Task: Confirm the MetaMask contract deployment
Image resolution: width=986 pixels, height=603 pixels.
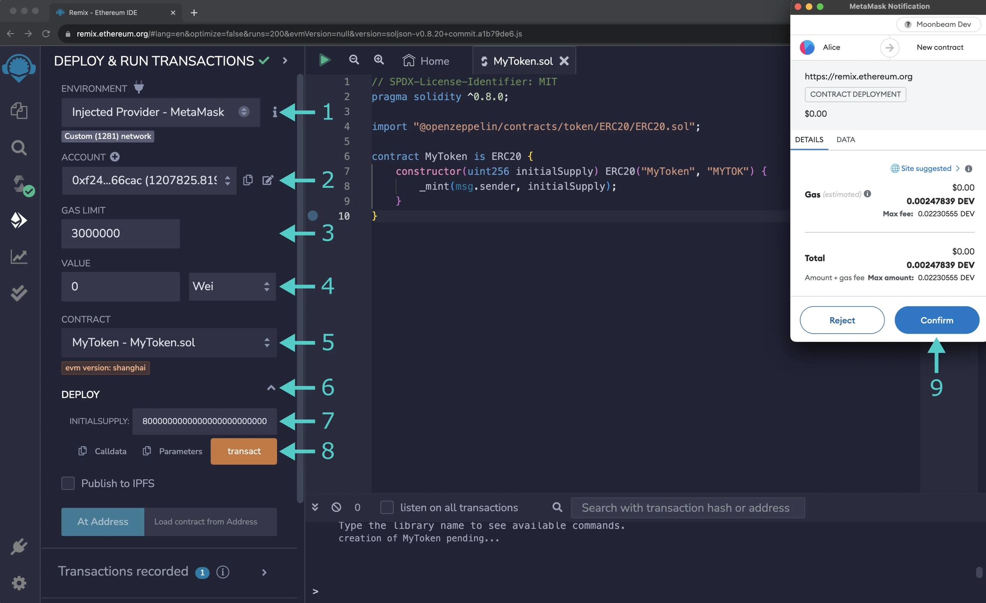Action: pyautogui.click(x=936, y=320)
